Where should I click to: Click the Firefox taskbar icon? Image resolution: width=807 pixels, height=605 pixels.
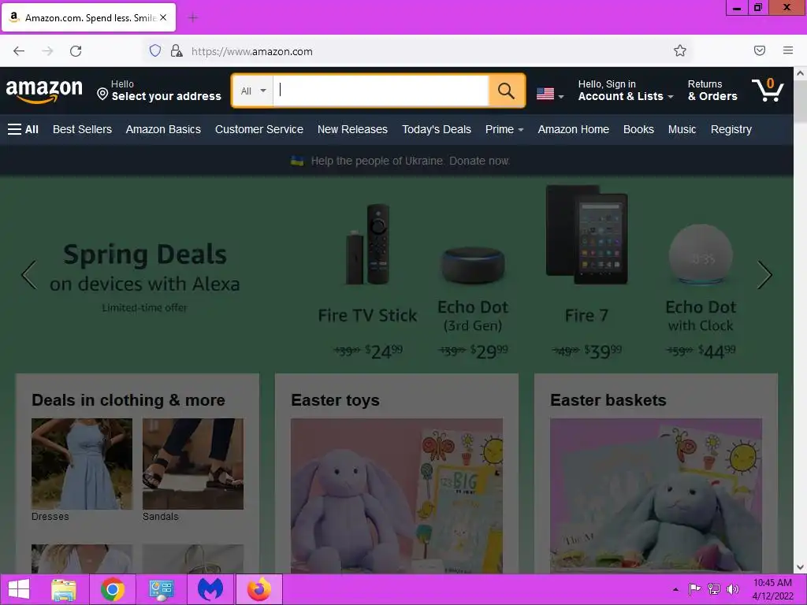pyautogui.click(x=258, y=589)
